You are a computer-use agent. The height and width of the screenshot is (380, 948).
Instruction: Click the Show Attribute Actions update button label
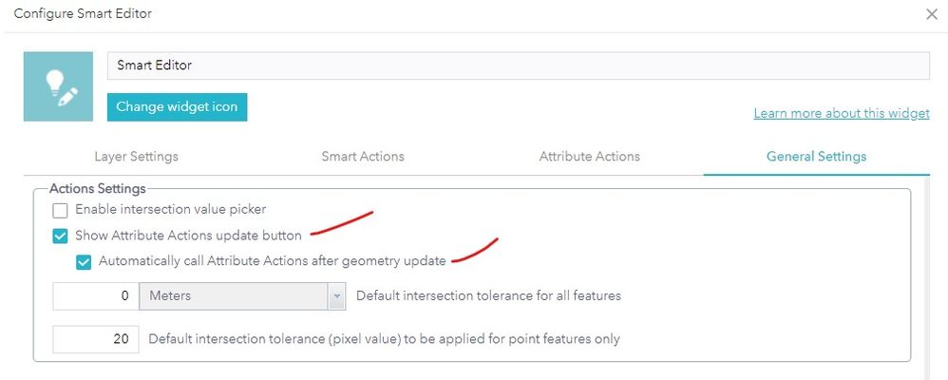188,236
